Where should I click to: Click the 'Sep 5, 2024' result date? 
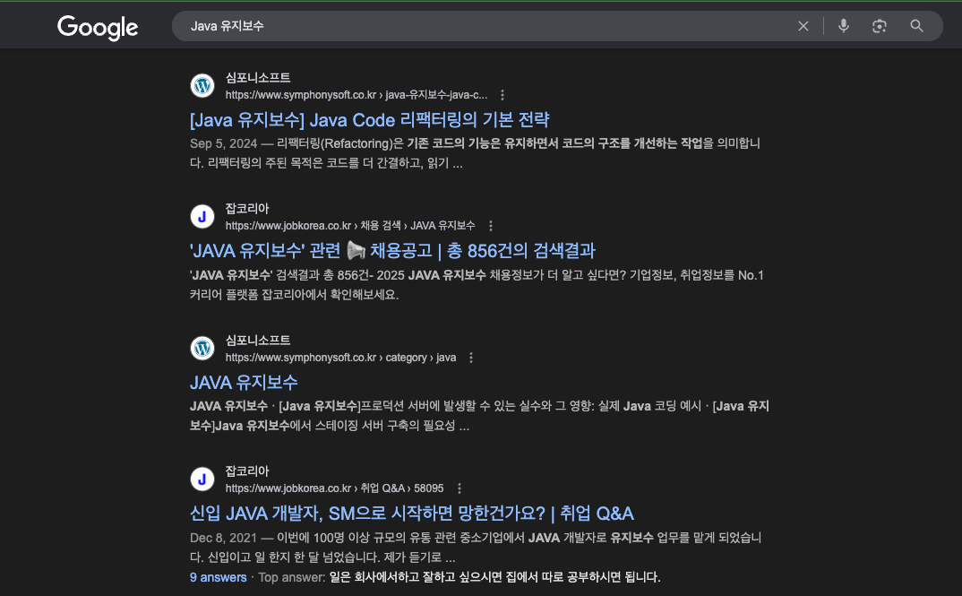pos(223,143)
